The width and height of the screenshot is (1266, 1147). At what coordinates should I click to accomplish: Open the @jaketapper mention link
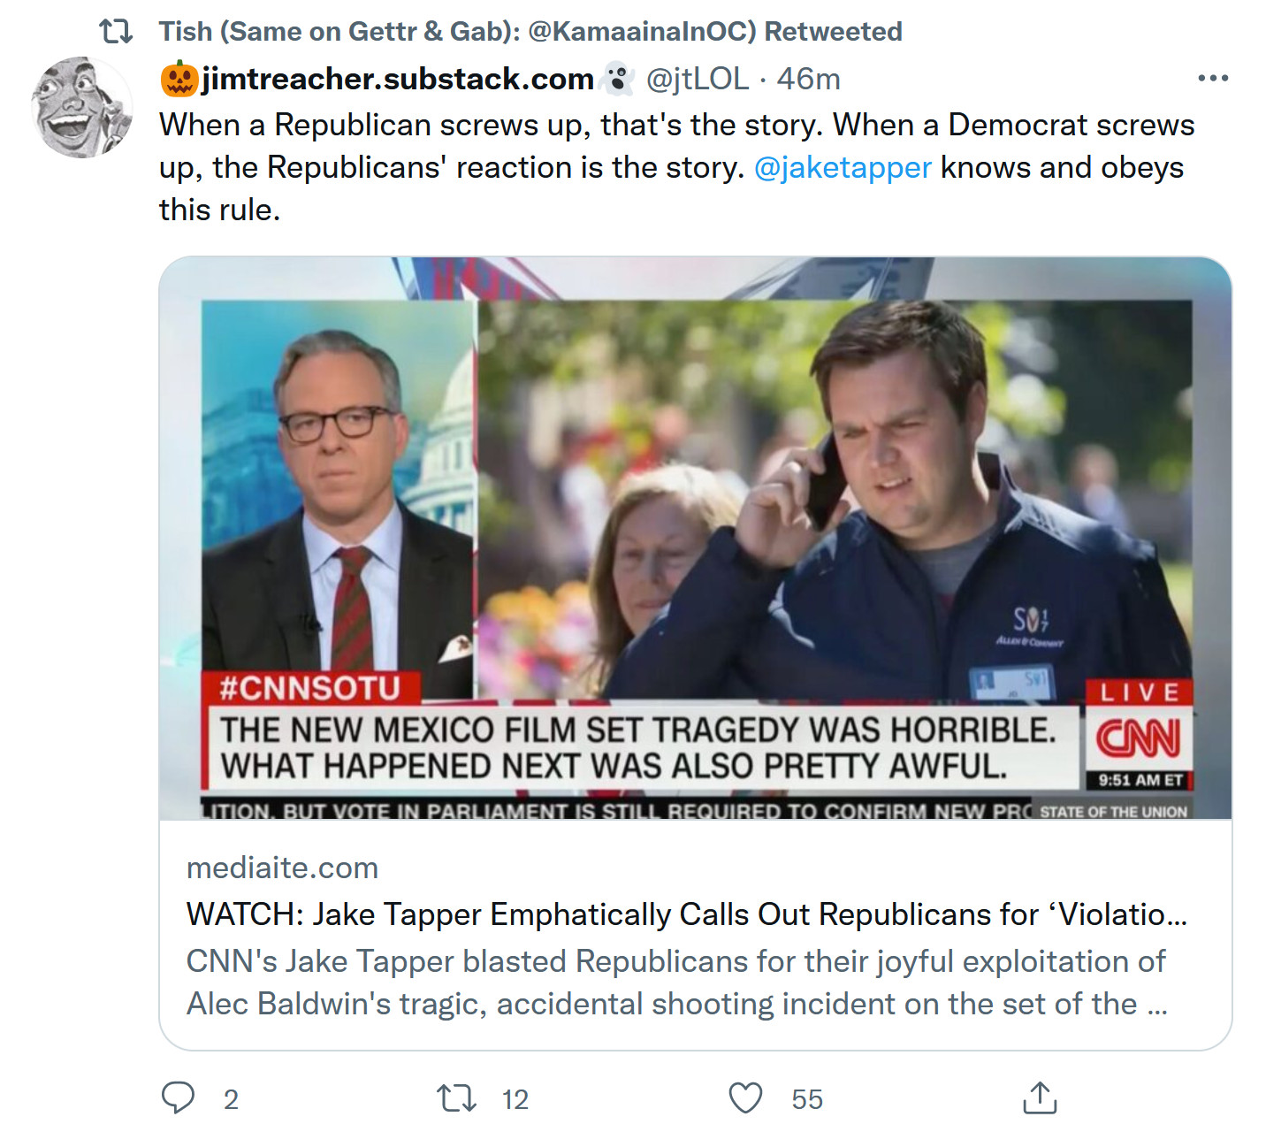[843, 167]
